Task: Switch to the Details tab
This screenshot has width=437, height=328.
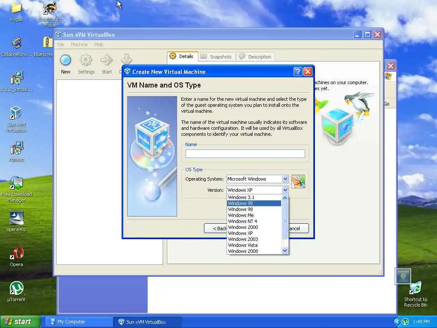Action: [x=183, y=56]
